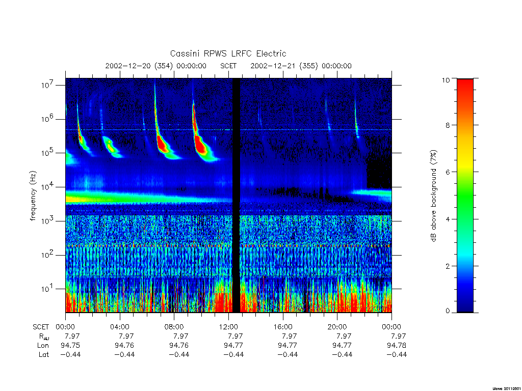Viewport: 522px width, 391px height.
Task: Click the 10^7 frequency tick label
Action: click(48, 85)
